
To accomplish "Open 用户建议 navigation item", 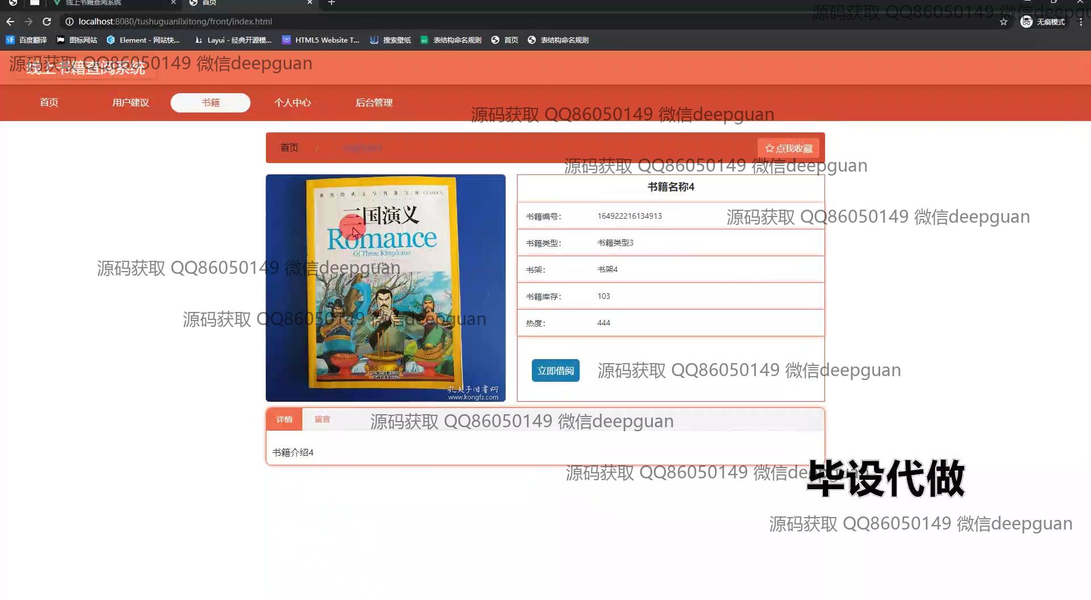I will 130,102.
